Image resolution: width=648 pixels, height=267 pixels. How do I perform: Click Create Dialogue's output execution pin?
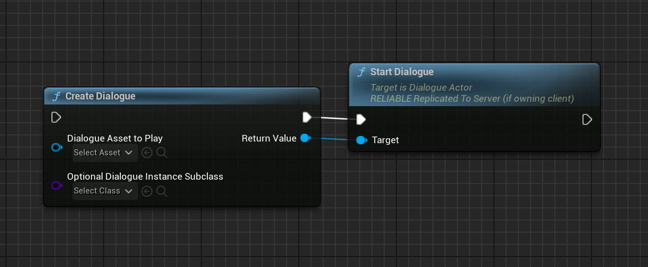[x=307, y=117]
